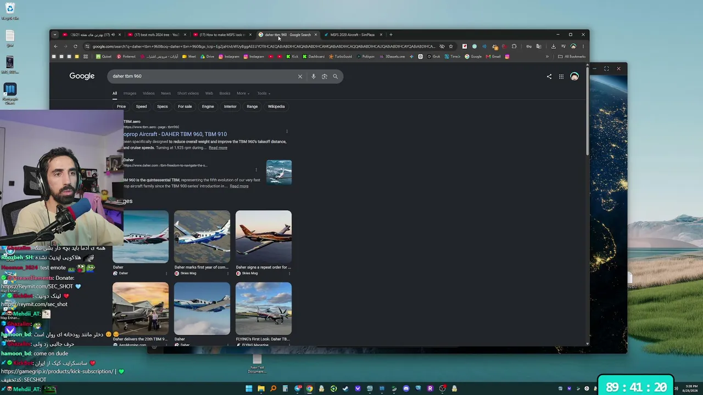The image size is (703, 395).
Task: Open the DAHER TBM 960, TBM 910 result
Action: click(175, 134)
